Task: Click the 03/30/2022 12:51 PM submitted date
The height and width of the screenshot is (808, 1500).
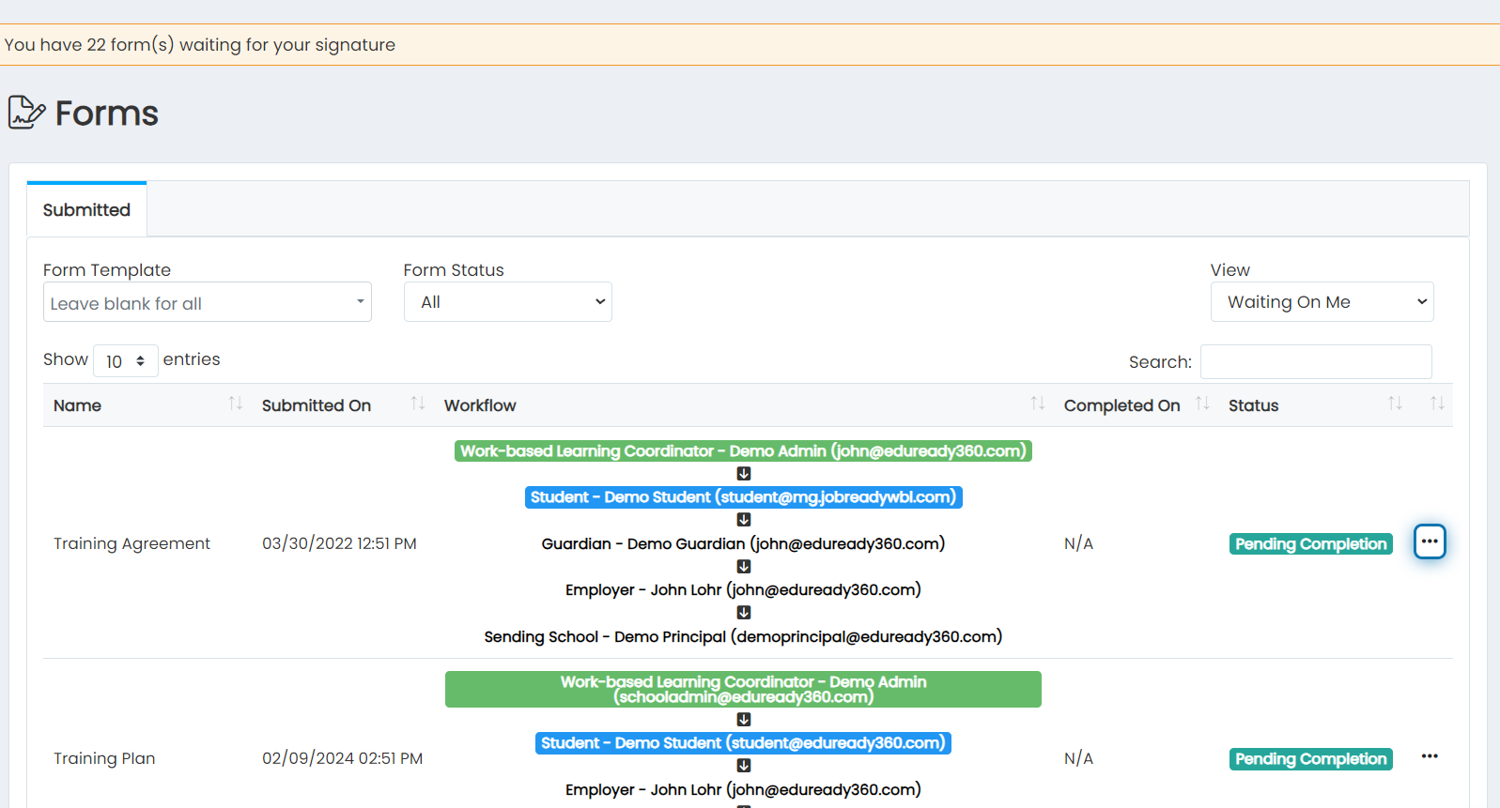Action: click(339, 544)
